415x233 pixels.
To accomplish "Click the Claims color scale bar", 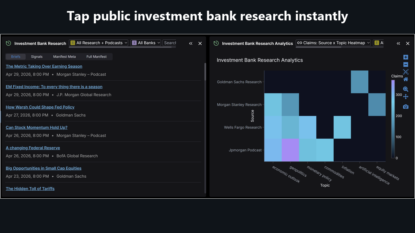I will [x=393, y=119].
